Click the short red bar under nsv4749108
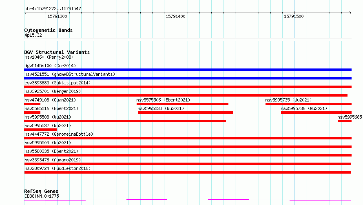The height and width of the screenshot is (205, 363). (32, 104)
